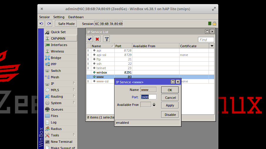The image size is (266, 149).
Task: Click the Available From column header
Action: tap(156, 46)
